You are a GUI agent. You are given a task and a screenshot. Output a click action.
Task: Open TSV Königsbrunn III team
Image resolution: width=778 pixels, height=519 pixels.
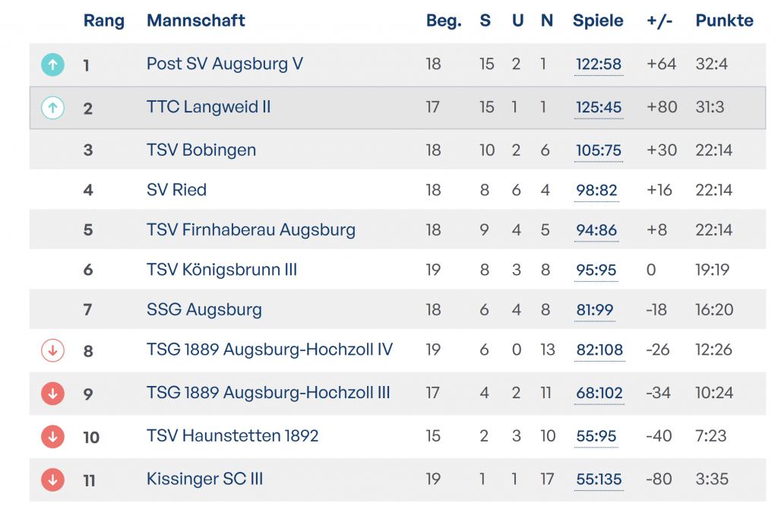click(222, 270)
